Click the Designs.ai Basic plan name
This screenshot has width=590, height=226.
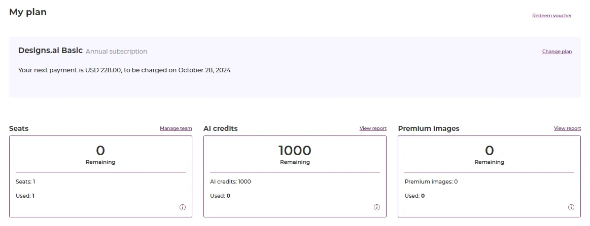(50, 51)
